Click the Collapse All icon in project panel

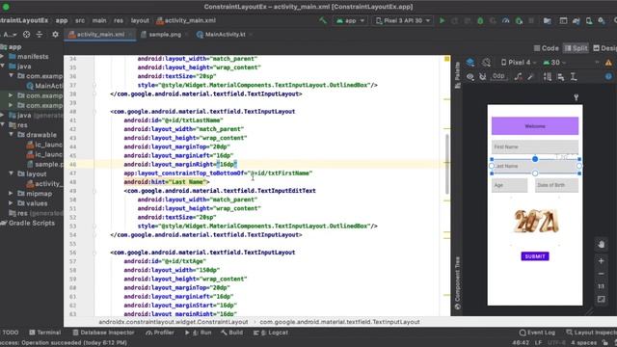tap(40, 35)
